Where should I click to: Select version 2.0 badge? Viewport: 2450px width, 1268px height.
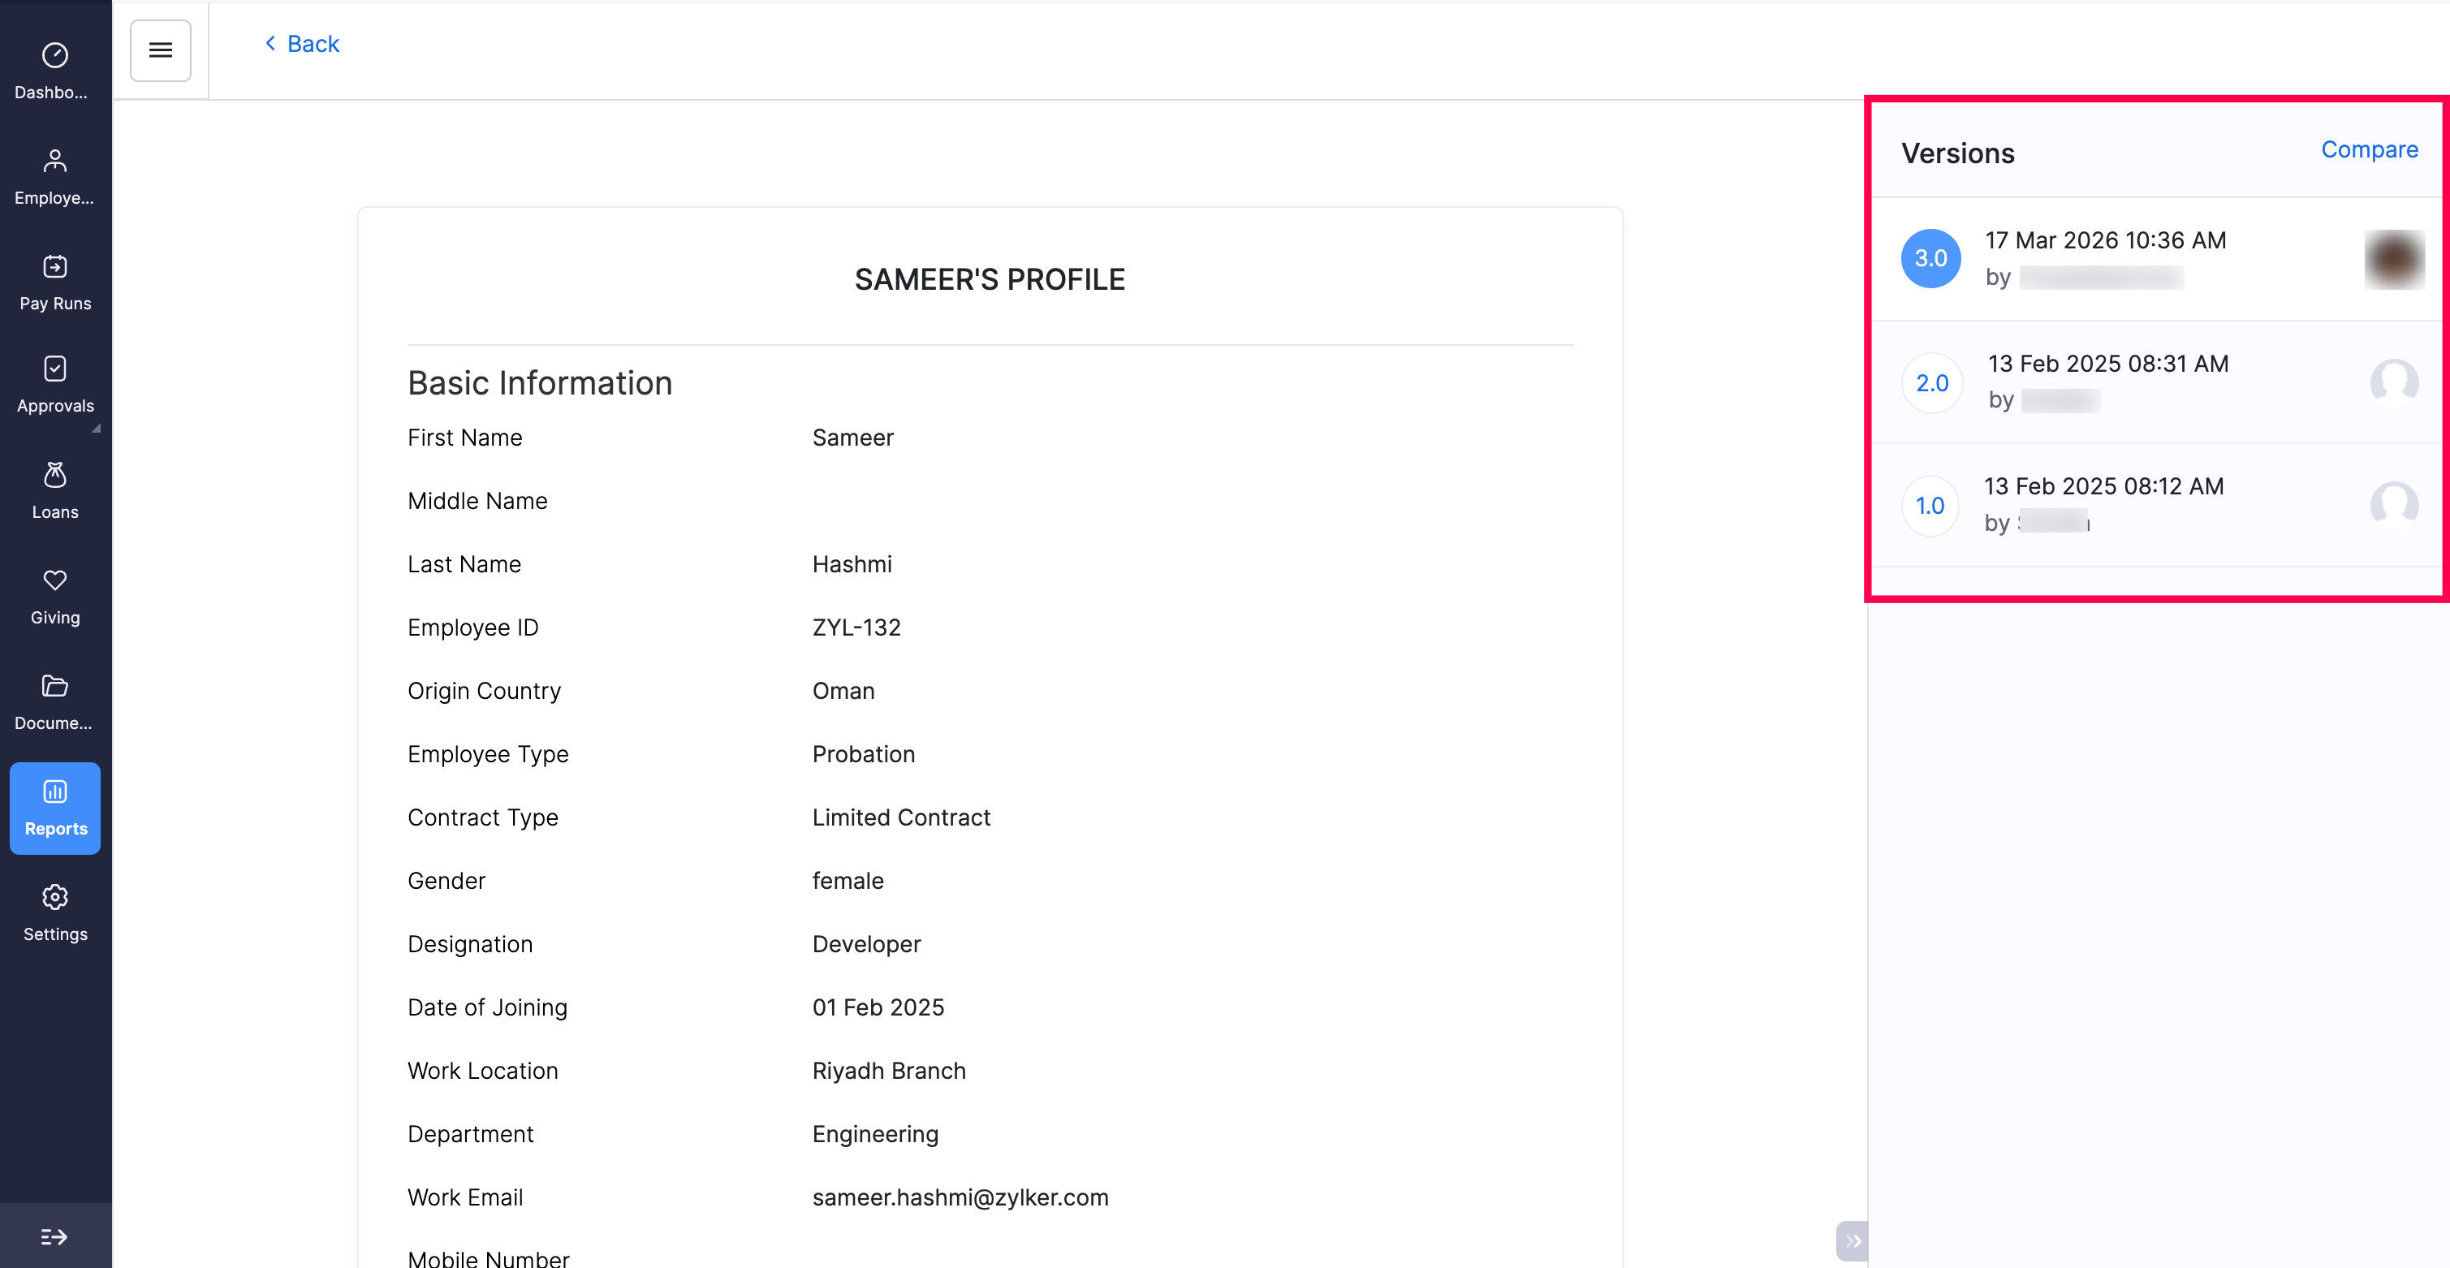click(x=1931, y=382)
